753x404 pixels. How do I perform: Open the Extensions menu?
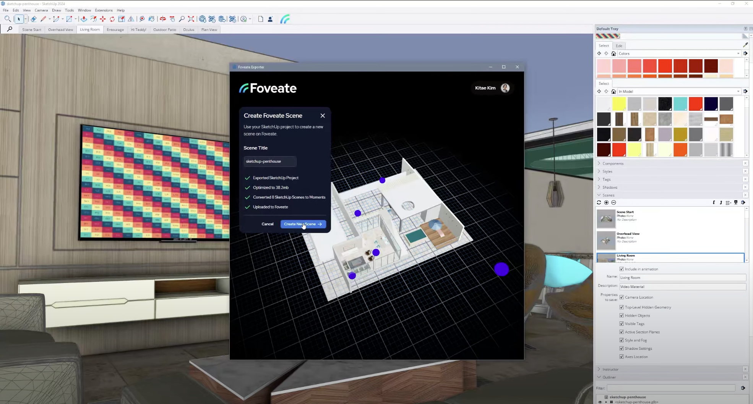[x=104, y=10]
